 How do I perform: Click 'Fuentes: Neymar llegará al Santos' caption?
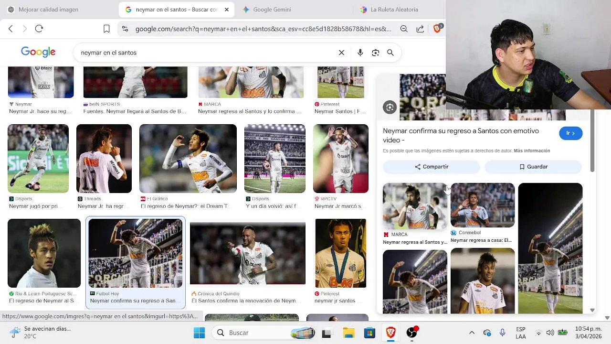[135, 111]
